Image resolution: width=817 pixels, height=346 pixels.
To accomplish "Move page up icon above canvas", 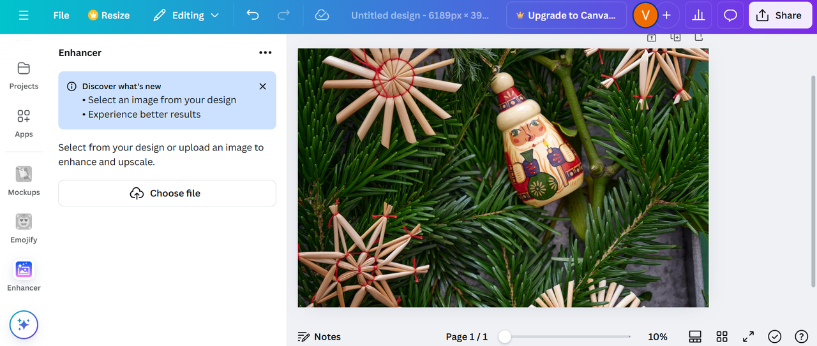I will (x=652, y=38).
